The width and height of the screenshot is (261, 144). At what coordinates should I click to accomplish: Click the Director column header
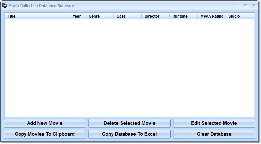(x=156, y=16)
